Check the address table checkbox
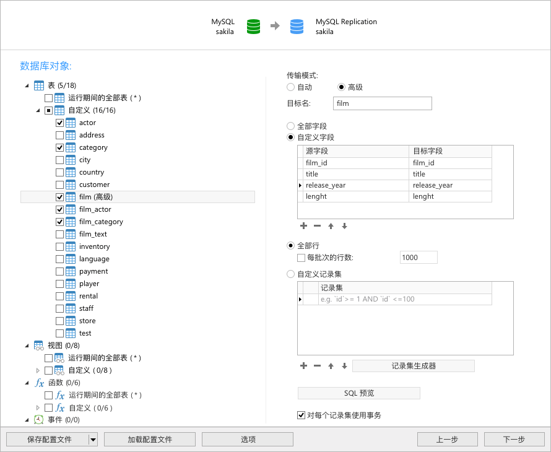Image resolution: width=551 pixels, height=452 pixels. (x=59, y=135)
